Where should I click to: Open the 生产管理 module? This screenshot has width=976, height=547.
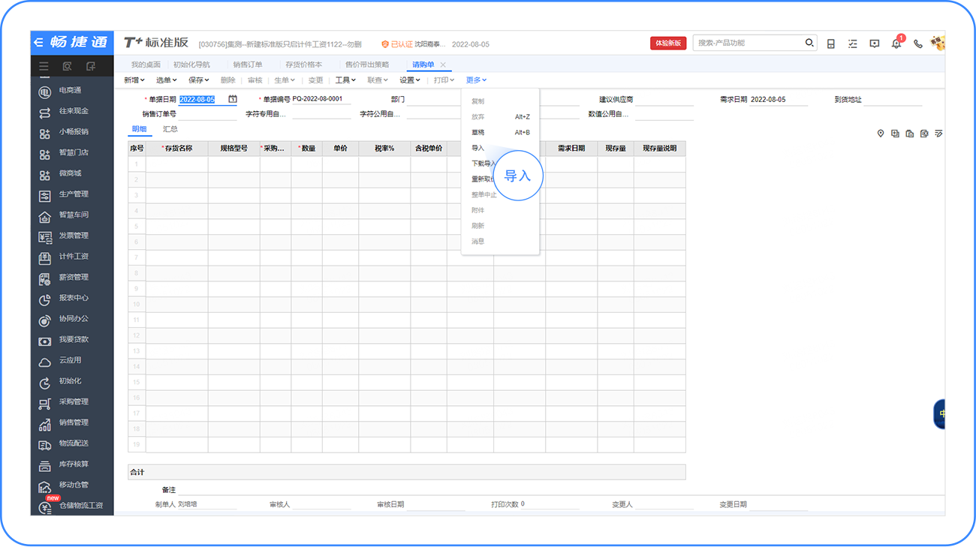72,194
